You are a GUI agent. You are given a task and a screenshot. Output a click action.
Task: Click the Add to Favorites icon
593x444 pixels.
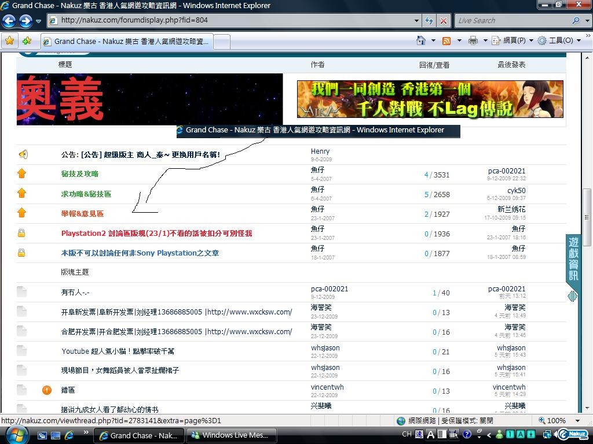click(27, 41)
